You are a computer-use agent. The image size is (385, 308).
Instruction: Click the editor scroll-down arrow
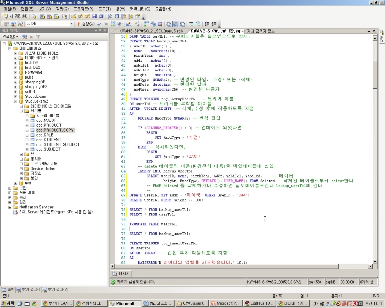click(x=375, y=262)
